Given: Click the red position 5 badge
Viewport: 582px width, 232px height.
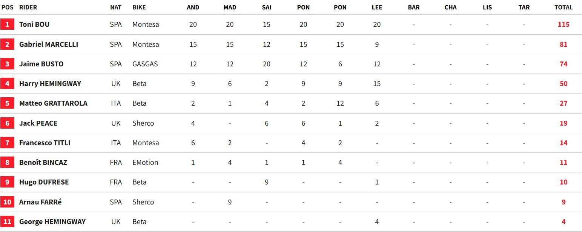Looking at the screenshot, I should tap(7, 103).
